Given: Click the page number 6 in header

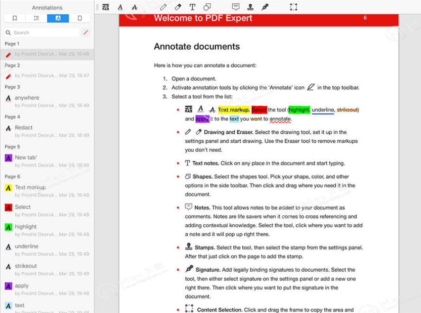Looking at the screenshot, I should point(365,18).
